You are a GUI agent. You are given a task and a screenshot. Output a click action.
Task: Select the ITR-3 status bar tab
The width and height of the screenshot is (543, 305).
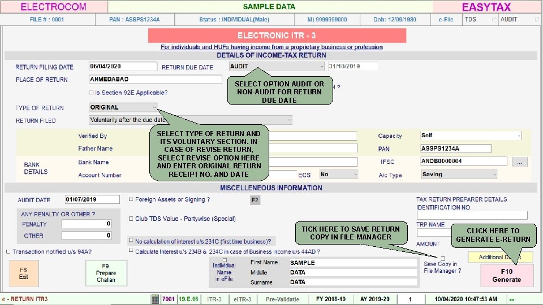214,299
